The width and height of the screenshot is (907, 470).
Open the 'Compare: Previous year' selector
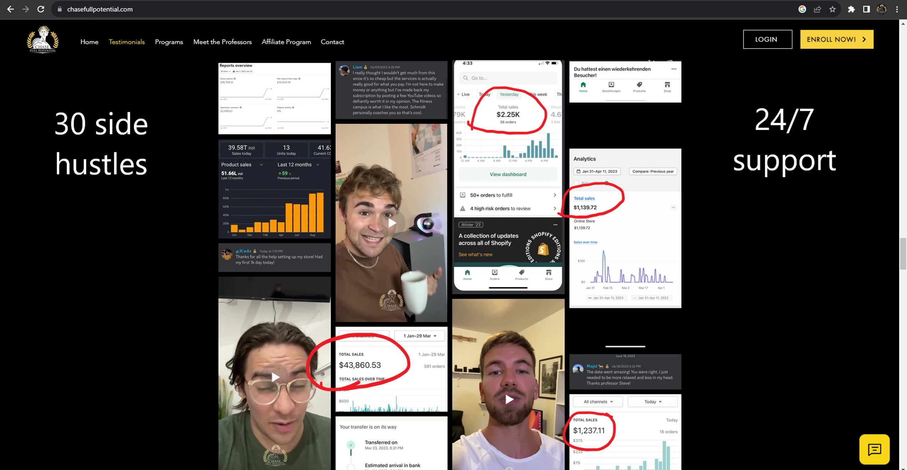[653, 171]
